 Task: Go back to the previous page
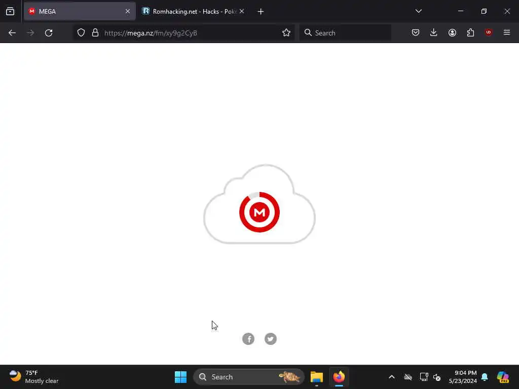[12, 33]
